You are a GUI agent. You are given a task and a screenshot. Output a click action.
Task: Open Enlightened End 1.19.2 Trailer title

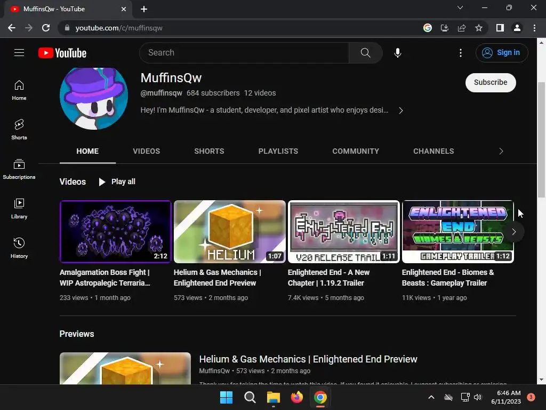click(x=328, y=278)
